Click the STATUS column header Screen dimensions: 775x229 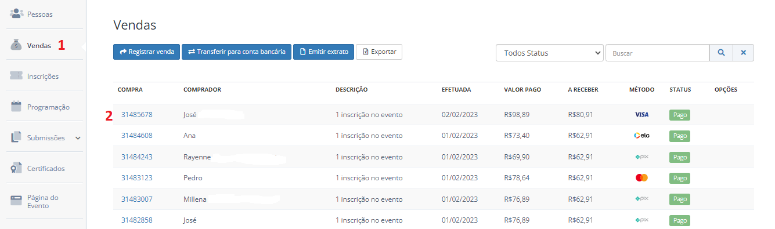pyautogui.click(x=680, y=90)
